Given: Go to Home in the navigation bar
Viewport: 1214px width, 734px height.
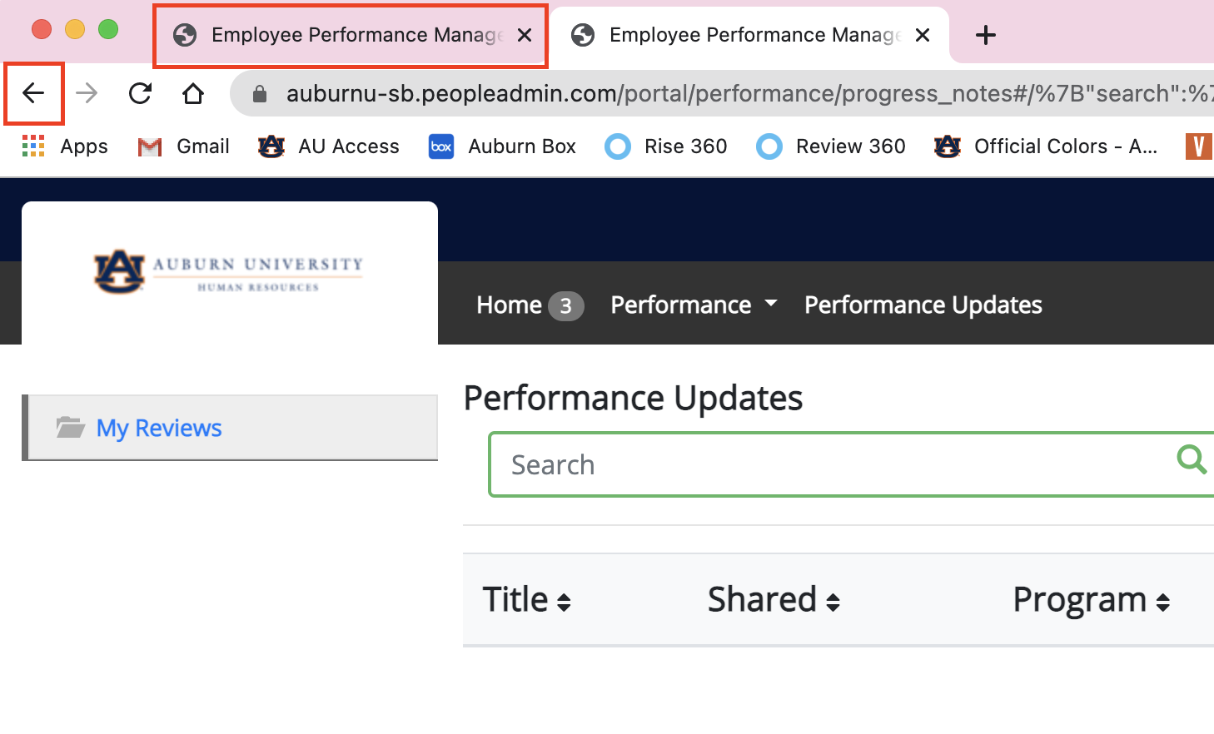Looking at the screenshot, I should click(509, 305).
